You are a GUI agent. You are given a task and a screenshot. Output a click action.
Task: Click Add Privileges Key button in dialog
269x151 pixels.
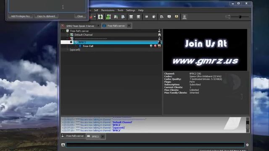pos(21,16)
